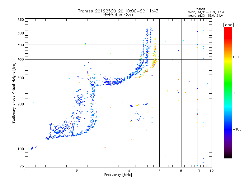Click the y-axis label '500'
Image resolution: width=249 pixels, height=186 pixels.
21,45
